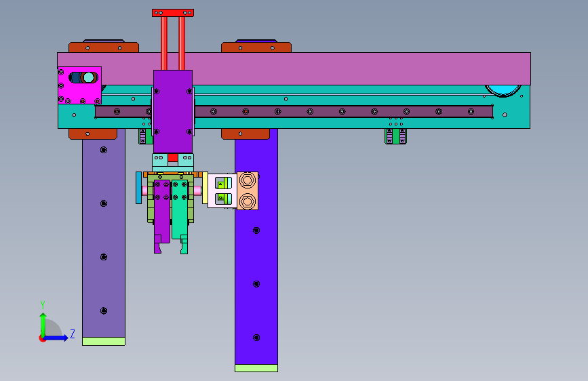The width and height of the screenshot is (588, 381).
Task: Click the upper hex nut on peach block
Action: tap(247, 180)
